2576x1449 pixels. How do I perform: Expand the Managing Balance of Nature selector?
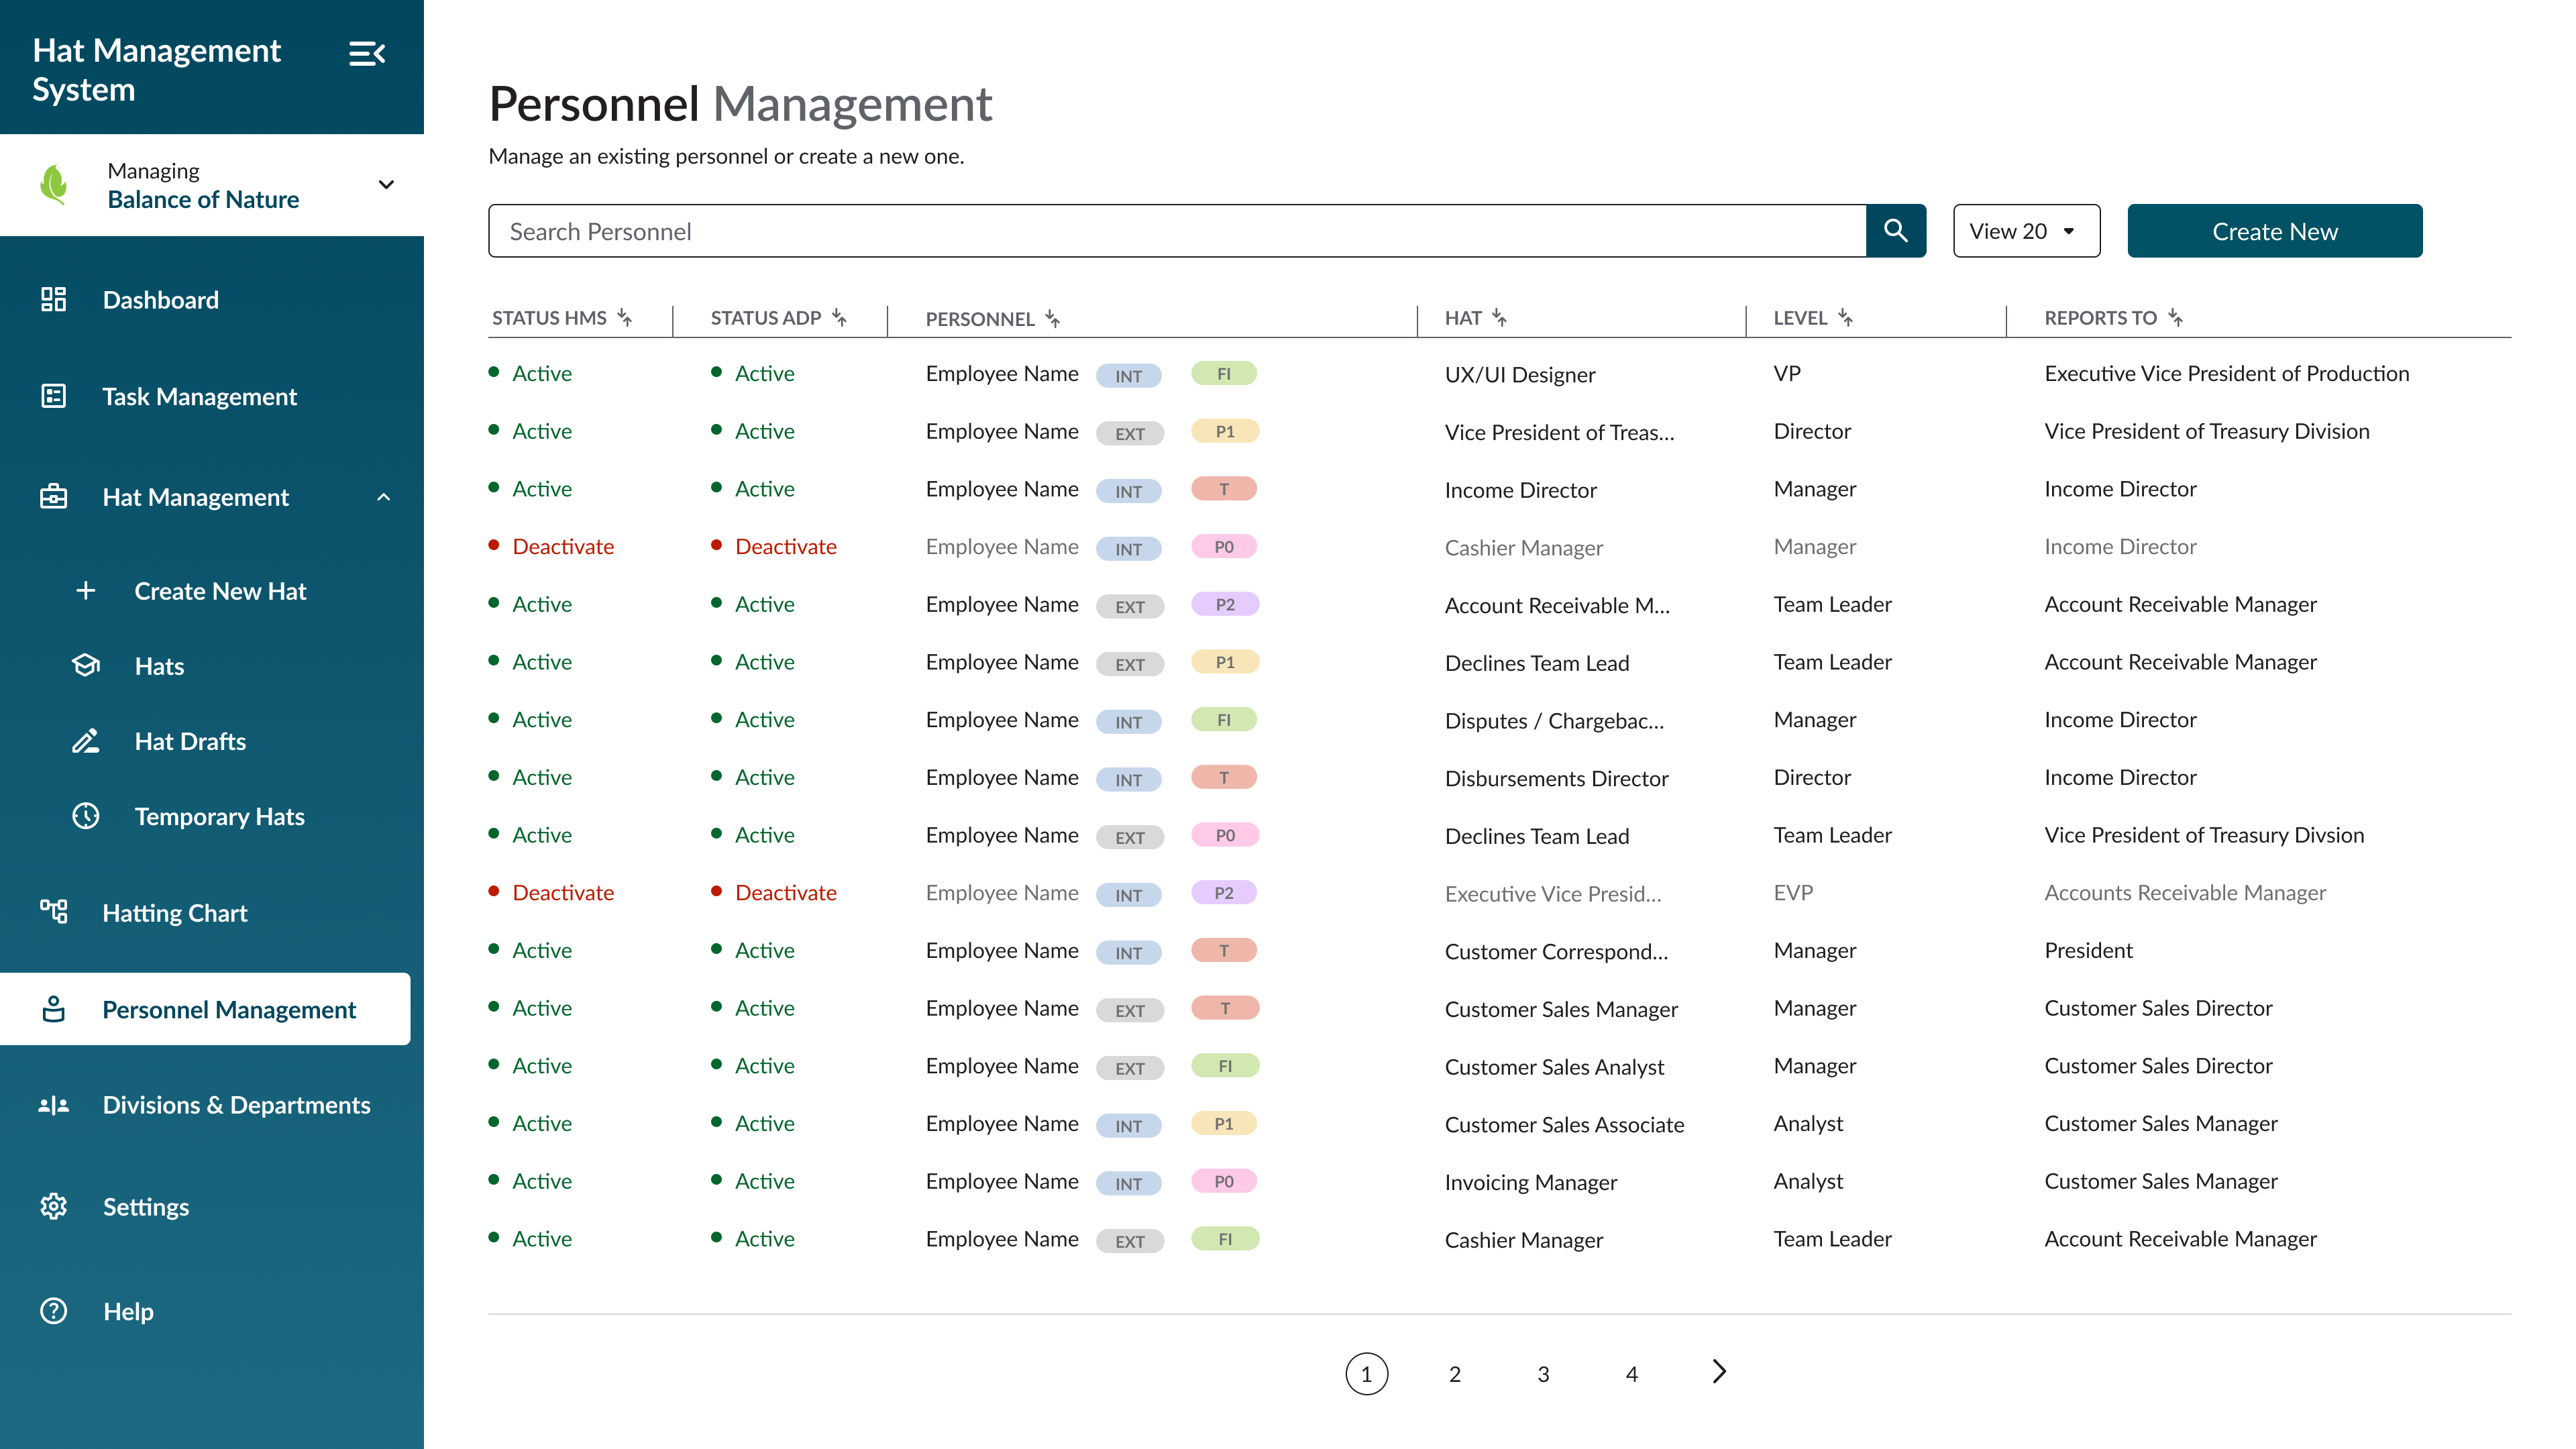click(x=386, y=184)
